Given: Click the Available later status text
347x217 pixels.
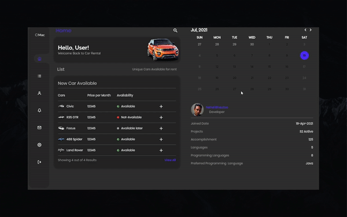Looking at the screenshot, I should pos(132,128).
